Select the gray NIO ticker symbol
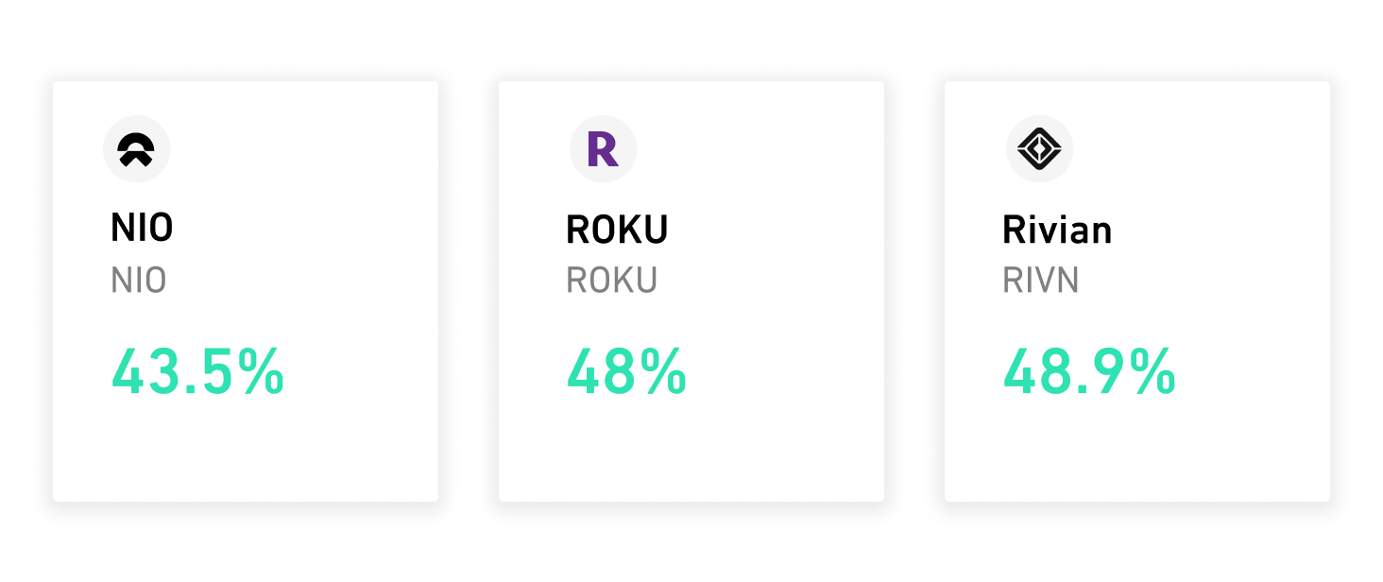Viewport: 1383px width, 582px height. [139, 281]
